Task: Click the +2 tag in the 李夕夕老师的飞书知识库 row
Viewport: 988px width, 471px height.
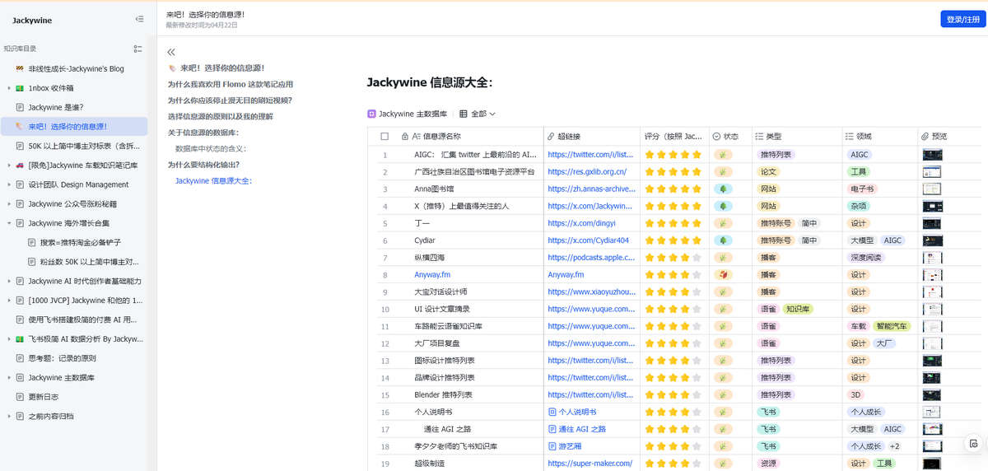Action: (894, 446)
